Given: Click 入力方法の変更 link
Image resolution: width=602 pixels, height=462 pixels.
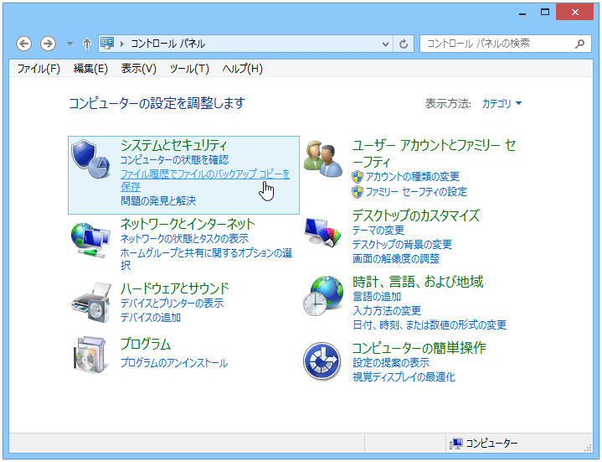Looking at the screenshot, I should [x=387, y=310].
